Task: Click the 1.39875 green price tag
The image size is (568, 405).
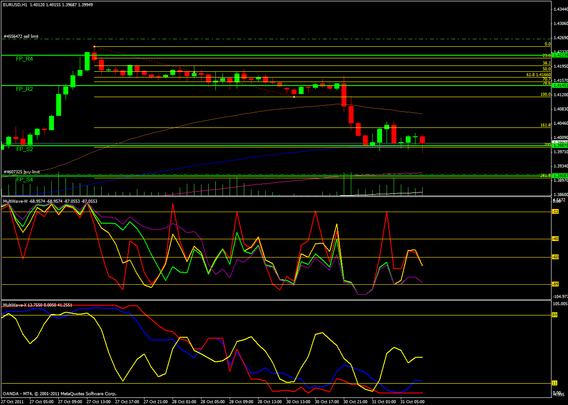Action: pyautogui.click(x=560, y=145)
